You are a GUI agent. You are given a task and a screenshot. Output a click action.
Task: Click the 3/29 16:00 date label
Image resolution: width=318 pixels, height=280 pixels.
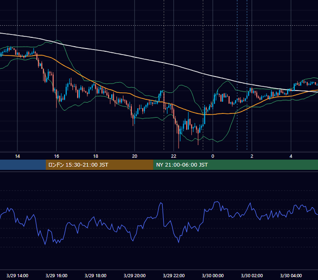click(57, 275)
